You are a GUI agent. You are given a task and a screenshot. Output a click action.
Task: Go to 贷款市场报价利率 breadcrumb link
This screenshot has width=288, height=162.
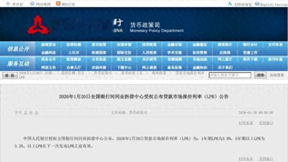click(x=190, y=73)
